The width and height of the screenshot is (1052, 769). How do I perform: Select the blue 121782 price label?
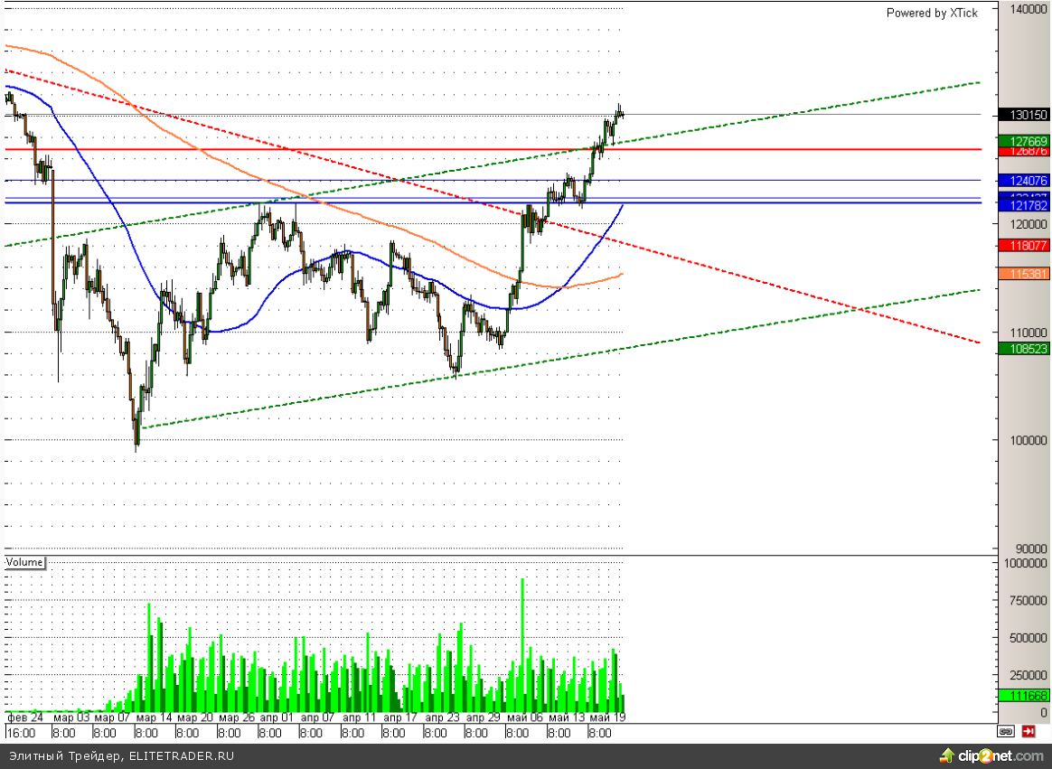point(1024,205)
